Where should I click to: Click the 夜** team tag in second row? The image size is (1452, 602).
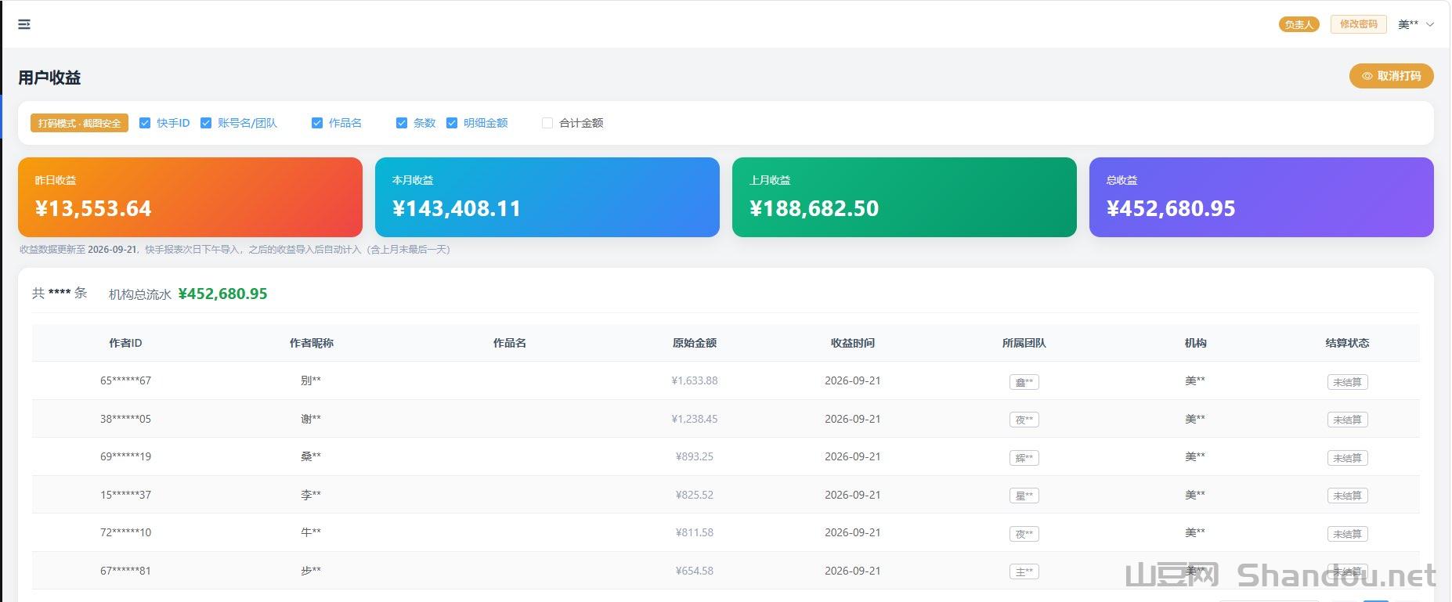coord(1024,420)
